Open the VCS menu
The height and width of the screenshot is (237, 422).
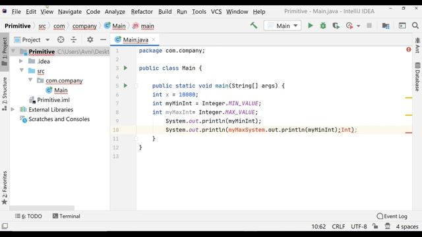tap(216, 12)
